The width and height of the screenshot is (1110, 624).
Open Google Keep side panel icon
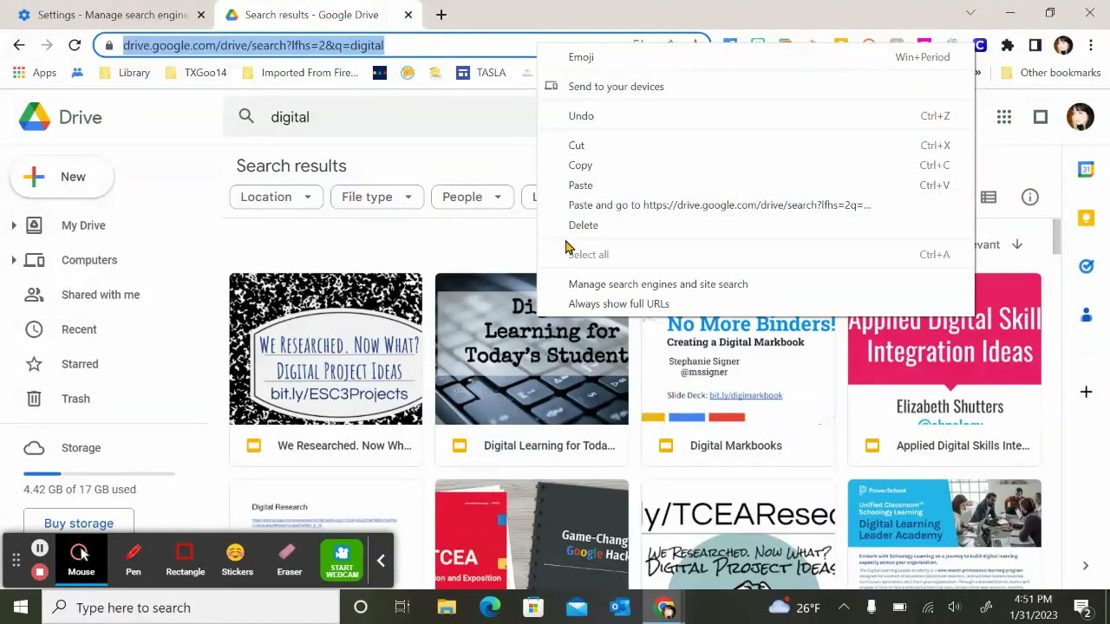coord(1086,218)
